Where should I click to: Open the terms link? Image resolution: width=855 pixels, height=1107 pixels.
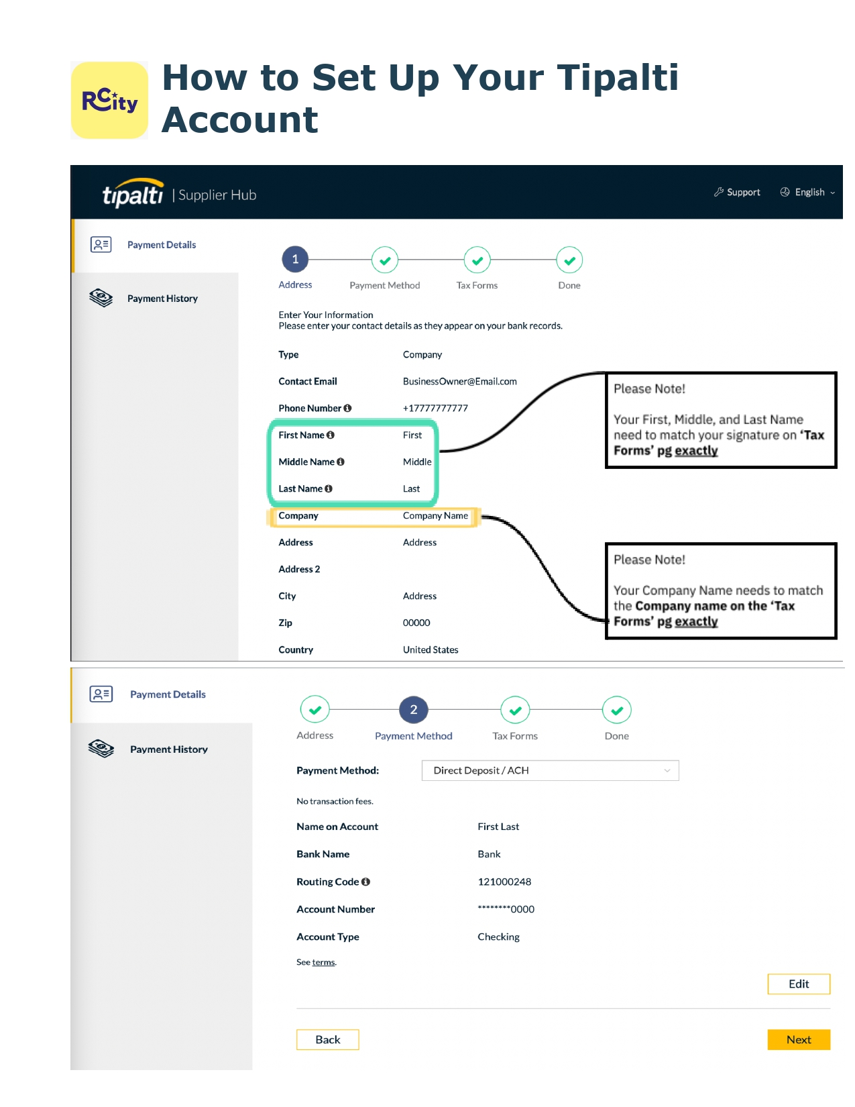tap(323, 962)
